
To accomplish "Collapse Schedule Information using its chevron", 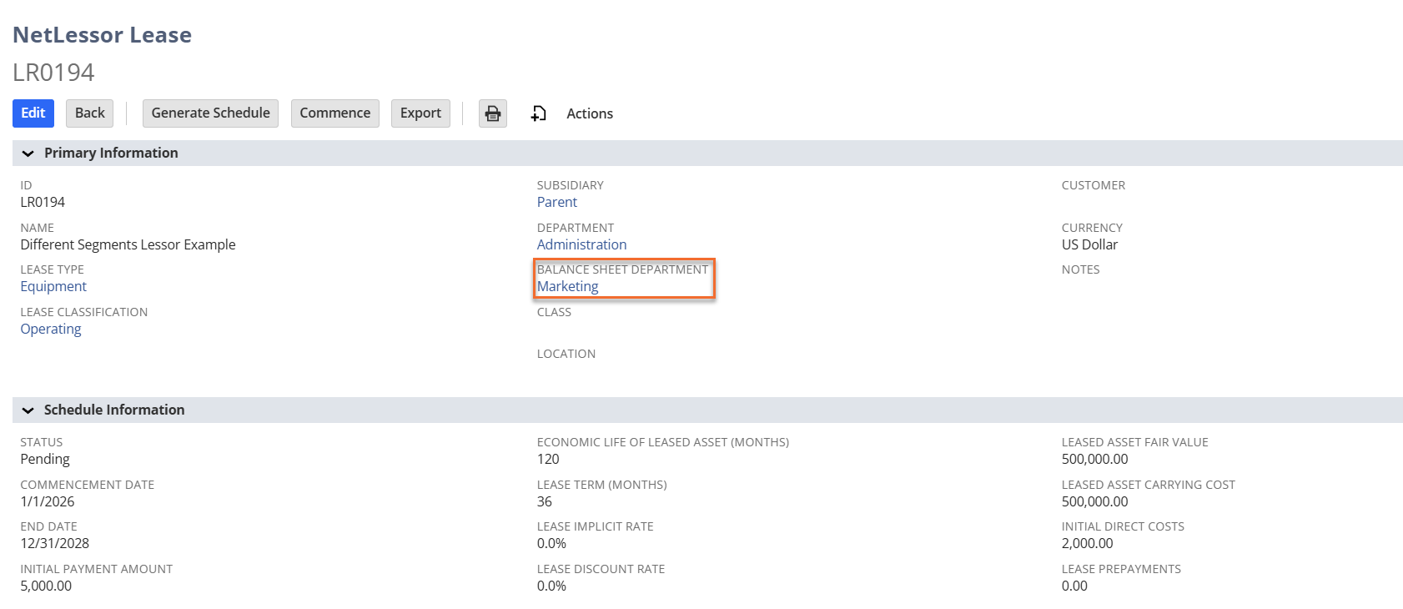I will pos(28,410).
